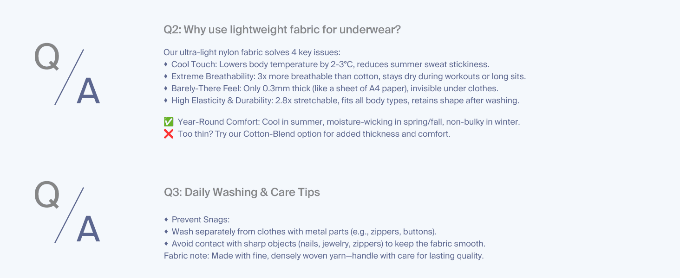Select the Q2 lightweight fabric heading
Screen dimensions: 680x278
[x=282, y=30]
